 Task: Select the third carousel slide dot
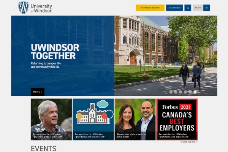pyautogui.click(x=180, y=92)
